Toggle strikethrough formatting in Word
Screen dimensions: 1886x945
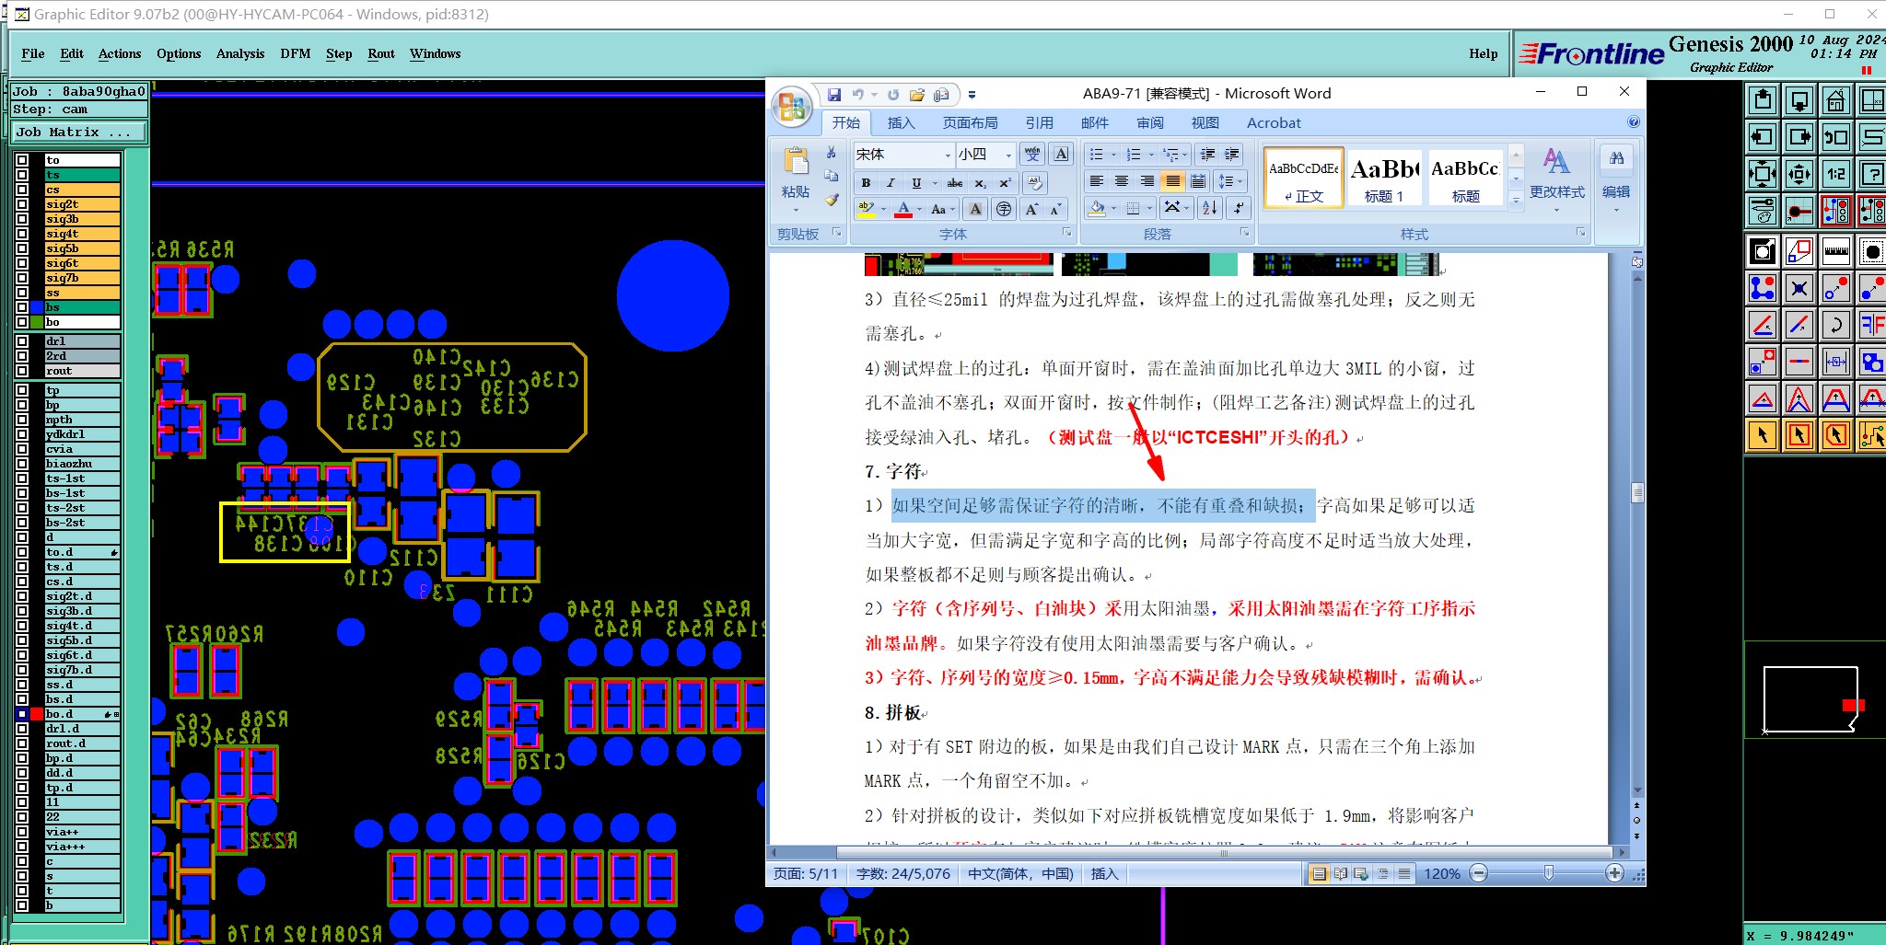(x=955, y=182)
